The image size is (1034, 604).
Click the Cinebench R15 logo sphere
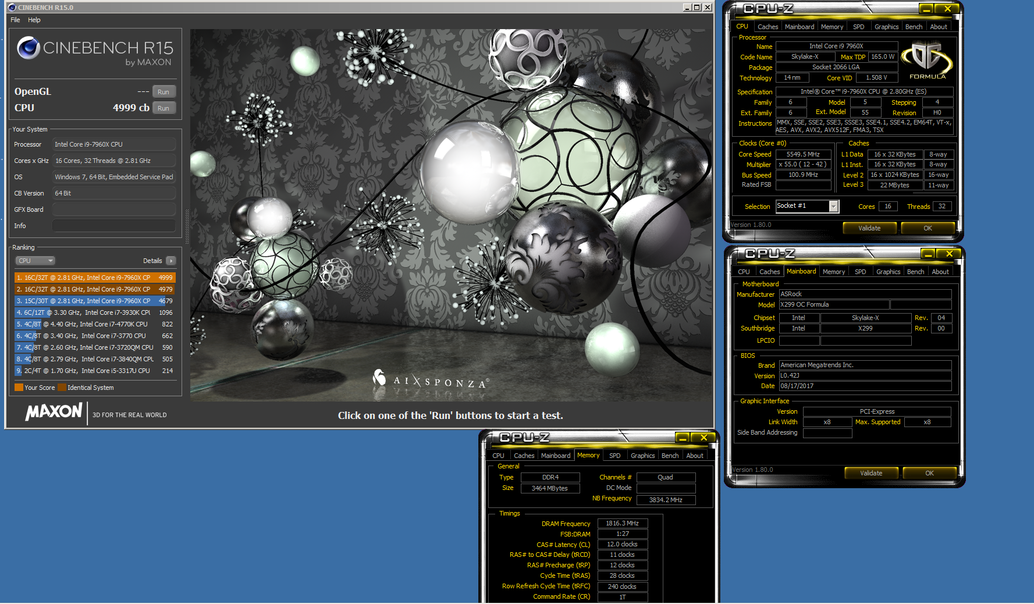(28, 48)
